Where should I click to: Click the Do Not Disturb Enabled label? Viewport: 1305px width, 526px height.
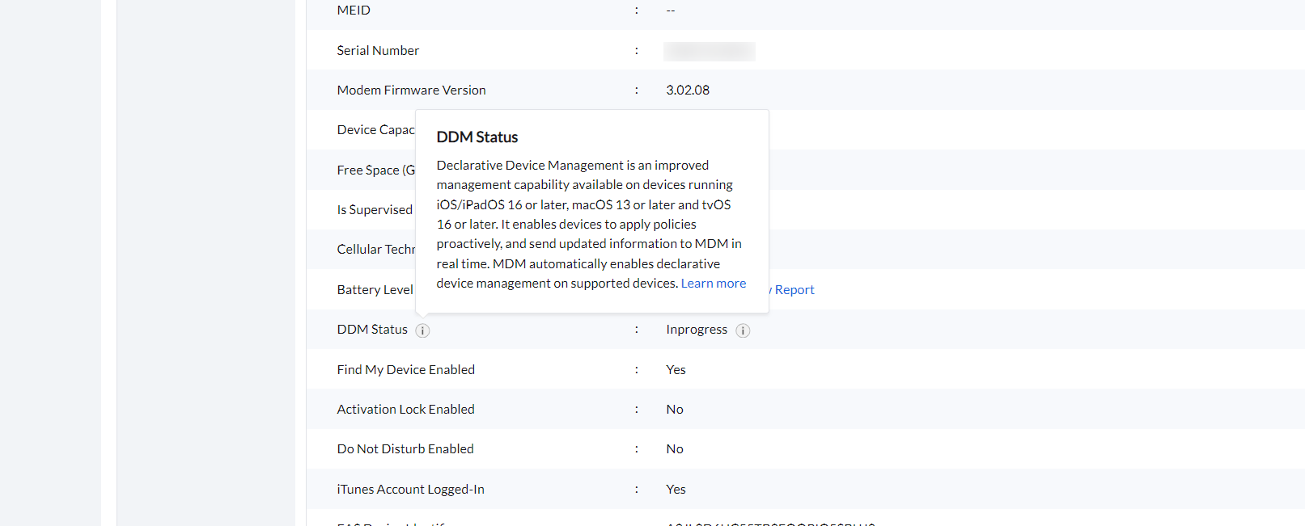[405, 449]
